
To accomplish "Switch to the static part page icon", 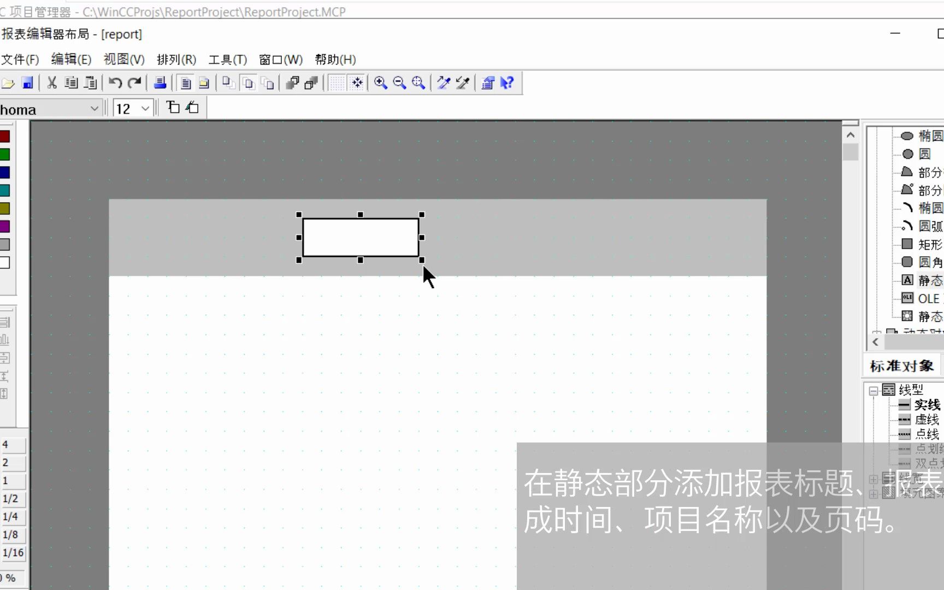I will [186, 83].
